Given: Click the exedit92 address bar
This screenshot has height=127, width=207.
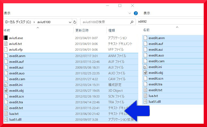Looking at the screenshot, I should click(171, 21).
